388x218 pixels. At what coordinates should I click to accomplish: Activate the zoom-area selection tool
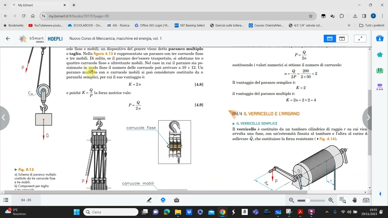coord(343,200)
